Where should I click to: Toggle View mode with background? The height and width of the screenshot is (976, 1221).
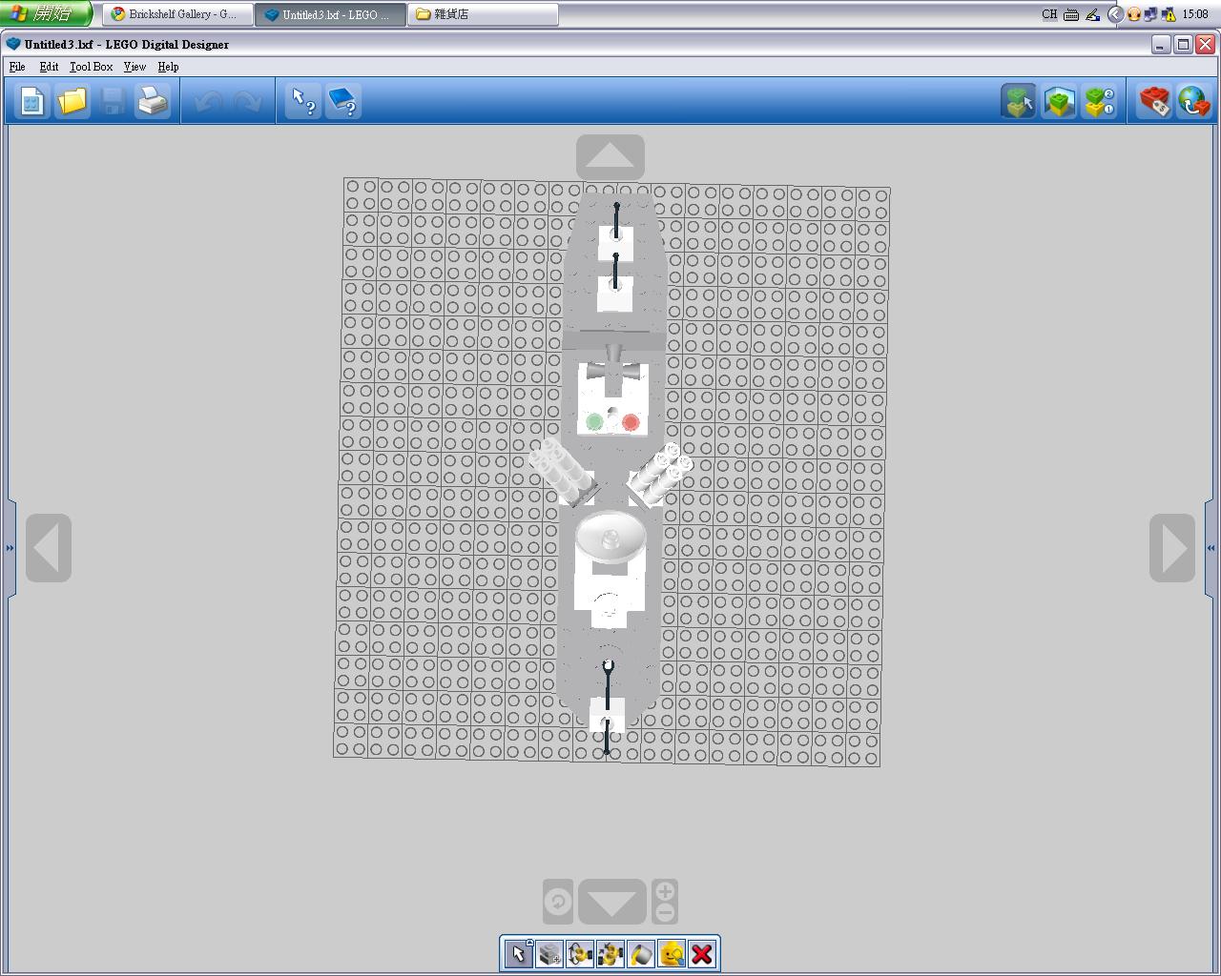click(1059, 101)
